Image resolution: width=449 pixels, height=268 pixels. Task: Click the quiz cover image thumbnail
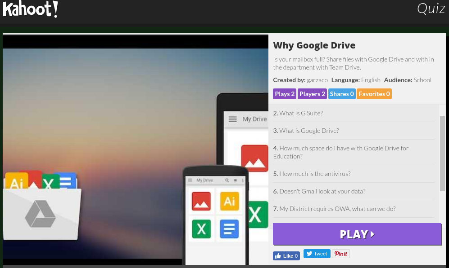click(x=136, y=150)
